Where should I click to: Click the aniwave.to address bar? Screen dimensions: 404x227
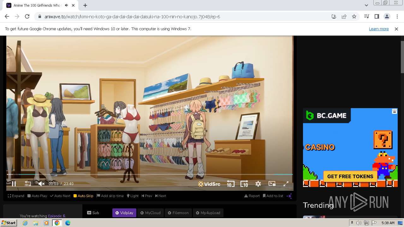coord(183,16)
